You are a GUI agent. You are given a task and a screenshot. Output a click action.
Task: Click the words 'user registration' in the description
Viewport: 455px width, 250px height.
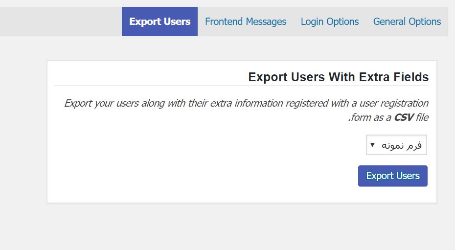394,103
